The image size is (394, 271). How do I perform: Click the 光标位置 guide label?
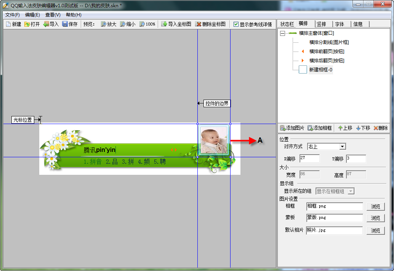(x=22, y=120)
